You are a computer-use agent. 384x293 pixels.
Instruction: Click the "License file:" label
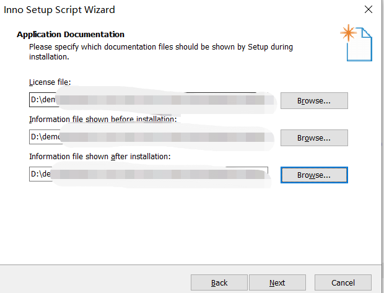tap(50, 82)
